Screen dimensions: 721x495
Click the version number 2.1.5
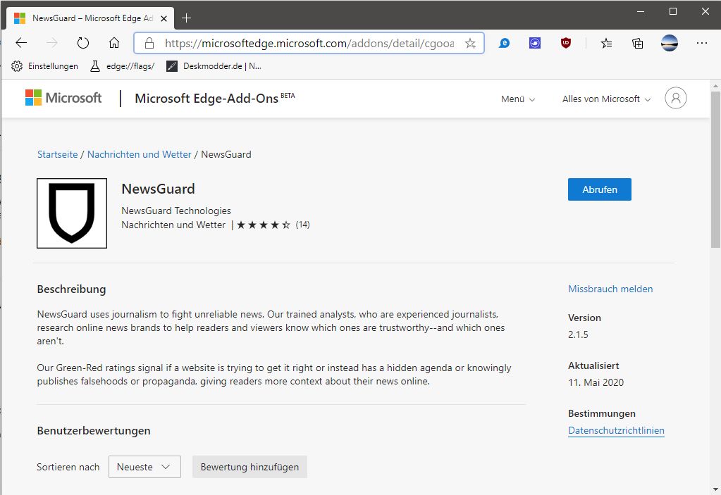tap(578, 334)
